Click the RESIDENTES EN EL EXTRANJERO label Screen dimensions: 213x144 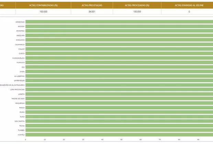12,85
